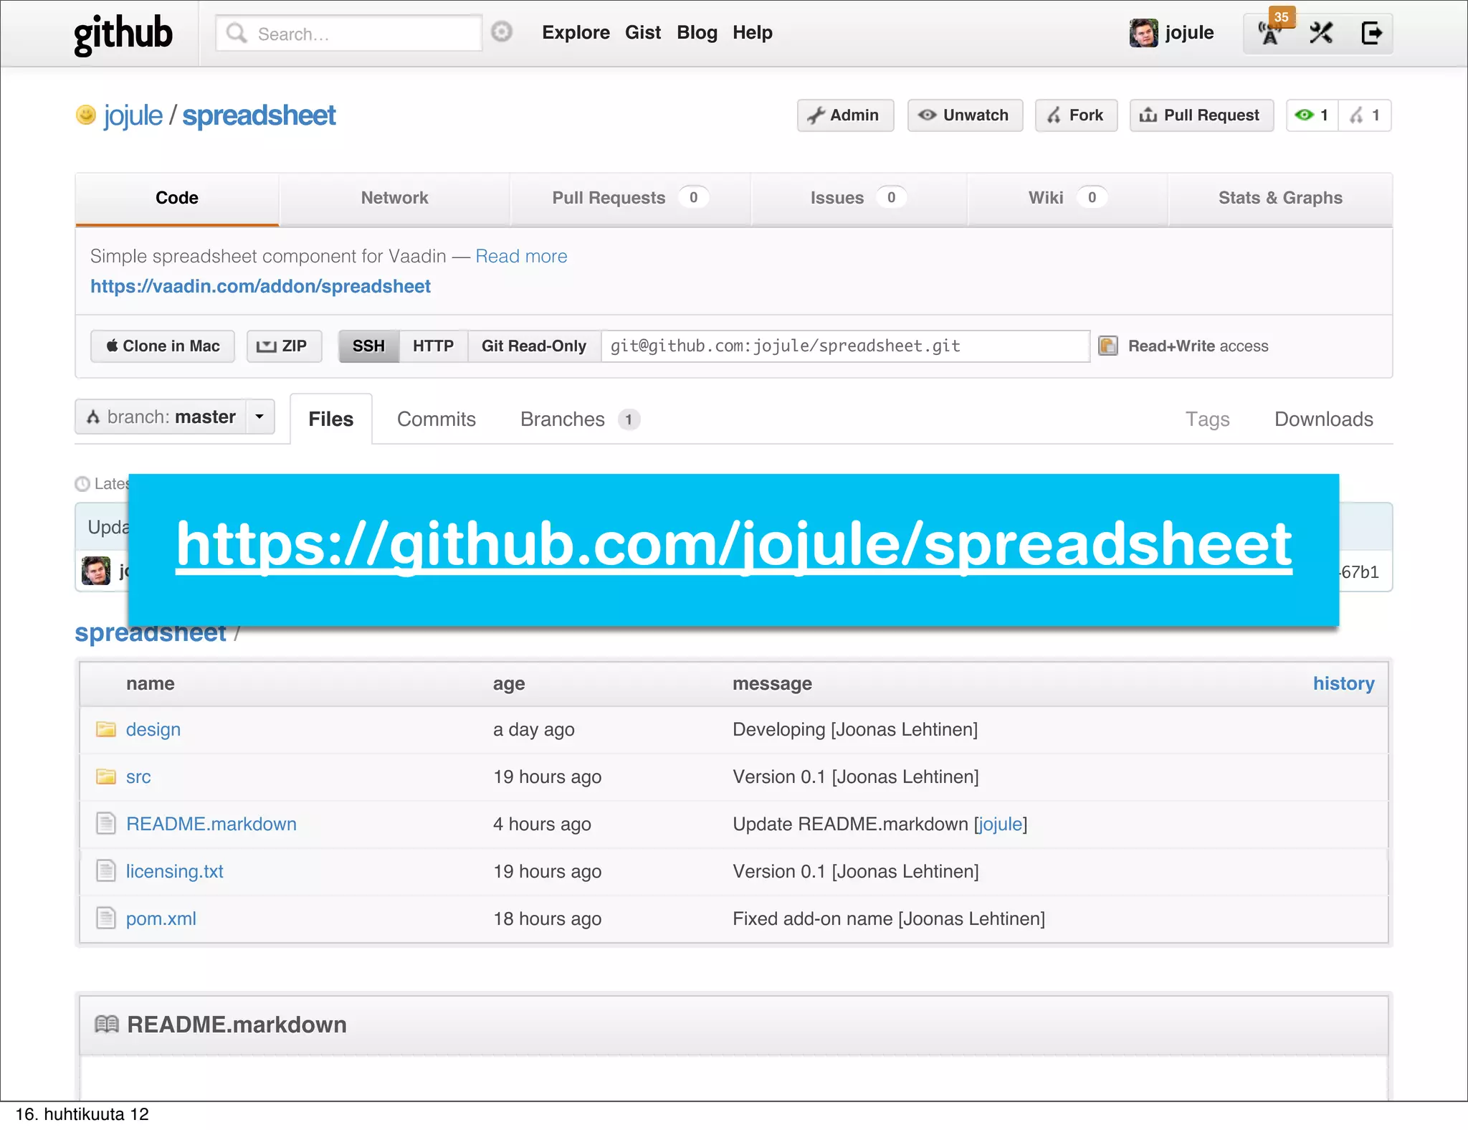1468x1130 pixels.
Task: Copy clone URL with clipboard icon
Action: [x=1108, y=346]
